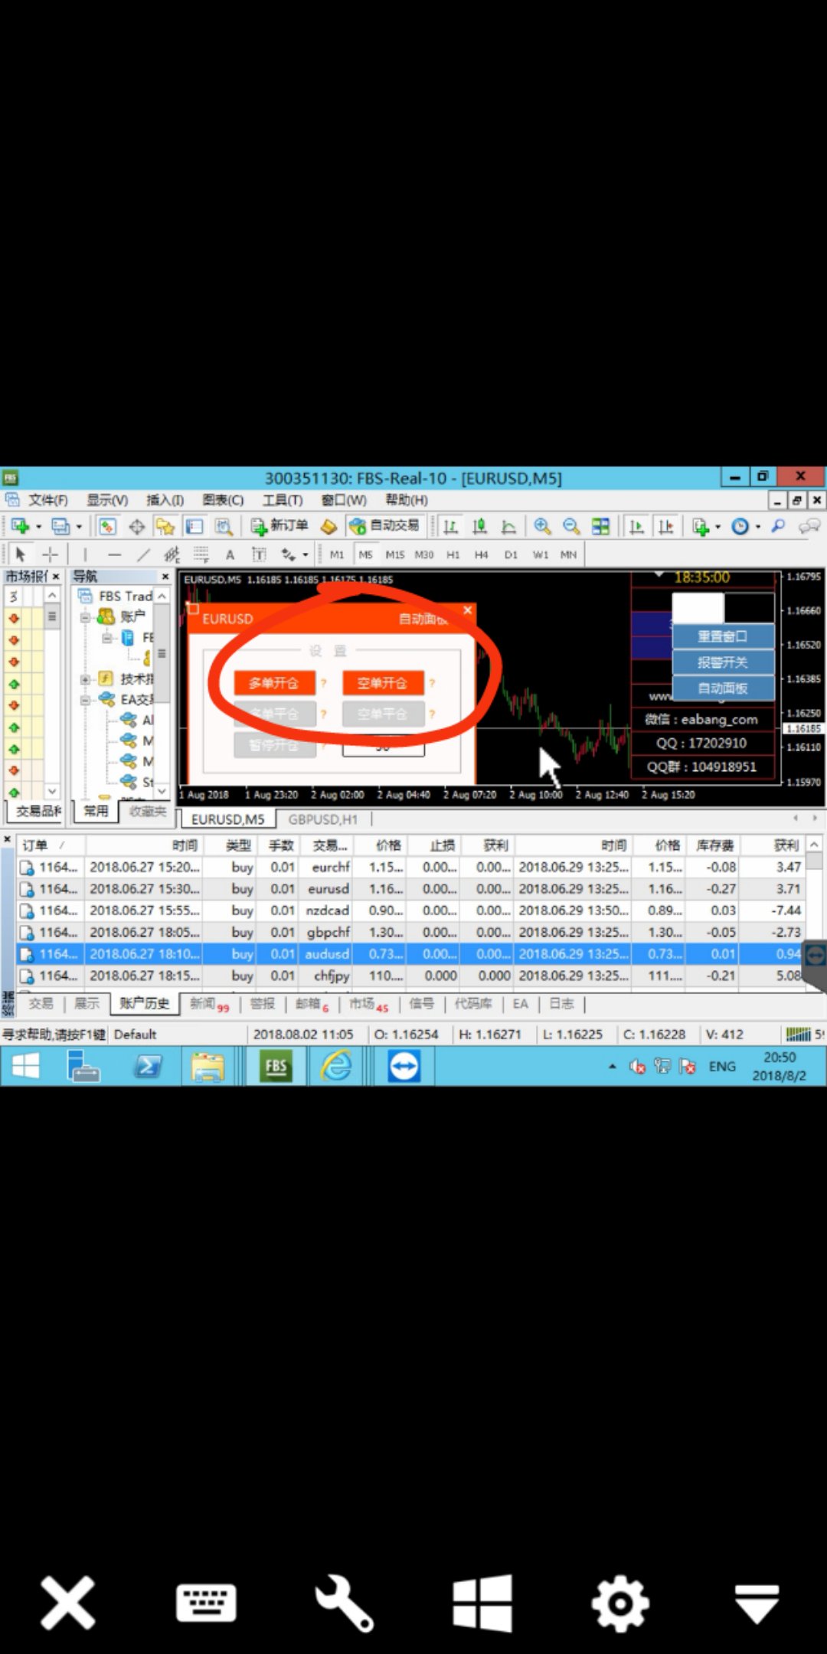
Task: Click the 自动面板 button
Action: (723, 688)
